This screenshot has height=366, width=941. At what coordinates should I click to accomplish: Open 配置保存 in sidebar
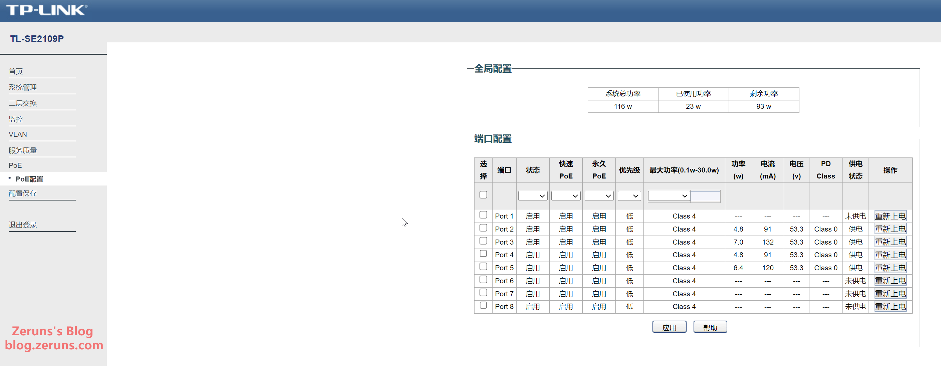click(x=23, y=194)
